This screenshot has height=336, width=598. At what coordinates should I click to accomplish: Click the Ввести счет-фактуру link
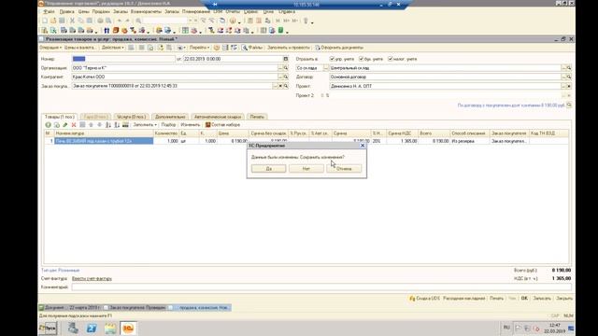(92, 278)
